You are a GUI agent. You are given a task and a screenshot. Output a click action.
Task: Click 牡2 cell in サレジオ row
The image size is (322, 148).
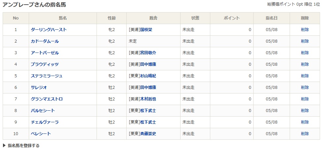pos(112,88)
